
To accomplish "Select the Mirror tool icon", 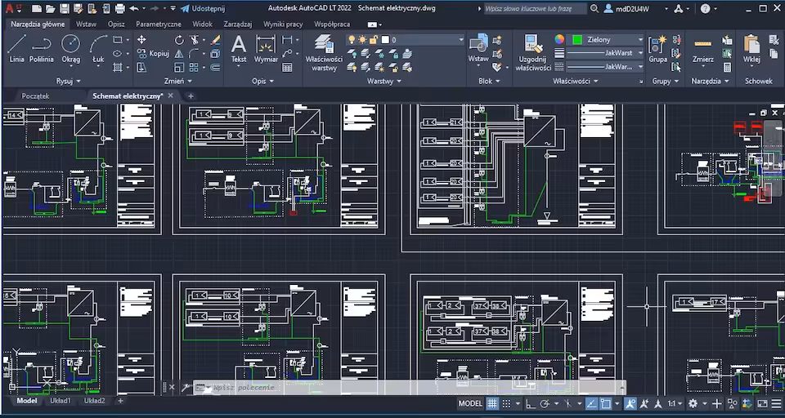I will [x=179, y=54].
